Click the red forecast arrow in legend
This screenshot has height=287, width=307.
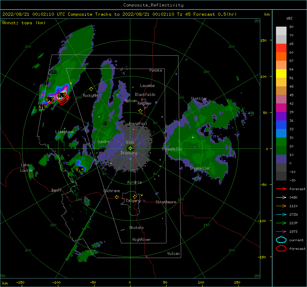pos(281,189)
